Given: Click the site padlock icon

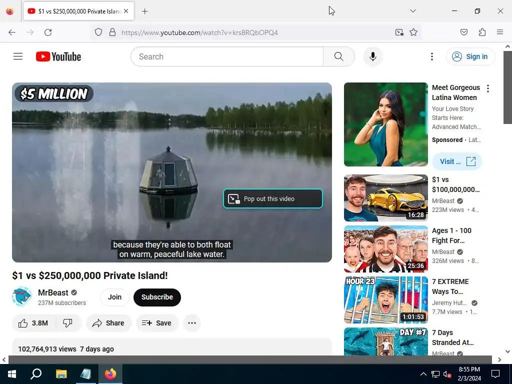Looking at the screenshot, I should point(112,32).
